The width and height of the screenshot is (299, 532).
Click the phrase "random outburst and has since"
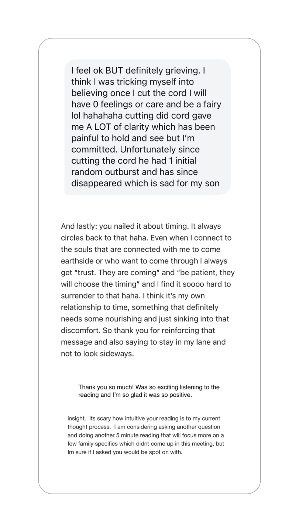134,172
